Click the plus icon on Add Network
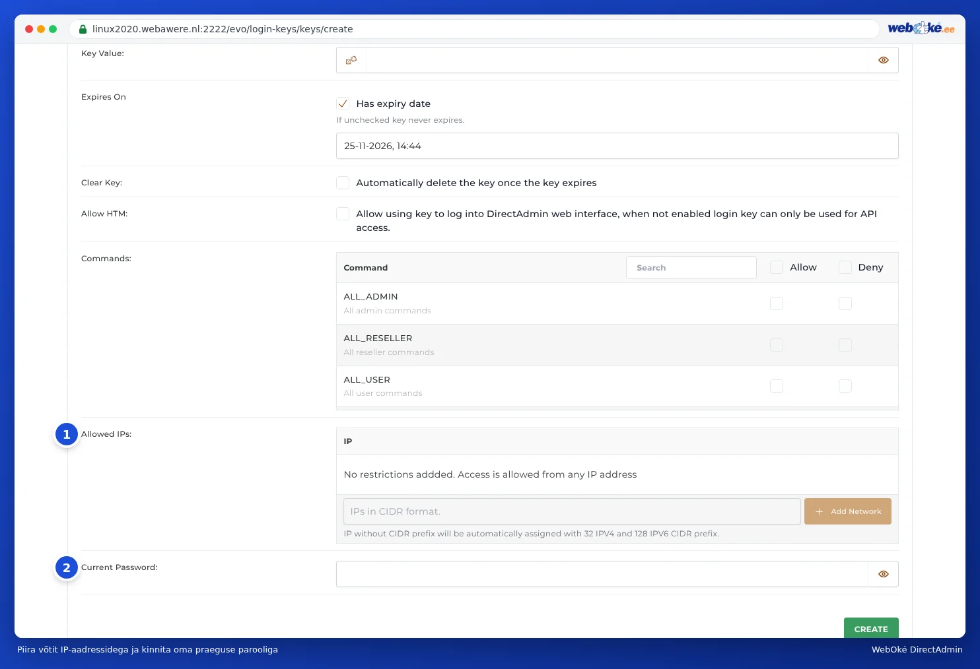 click(819, 511)
